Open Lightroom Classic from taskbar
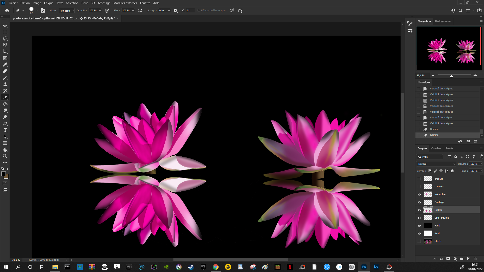Viewport: 484px width, 272px height. (376, 267)
